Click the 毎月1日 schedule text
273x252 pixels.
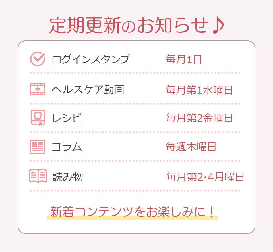184,60
